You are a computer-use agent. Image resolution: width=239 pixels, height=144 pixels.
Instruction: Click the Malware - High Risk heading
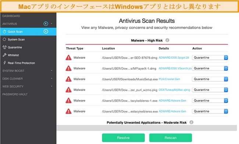147,40
